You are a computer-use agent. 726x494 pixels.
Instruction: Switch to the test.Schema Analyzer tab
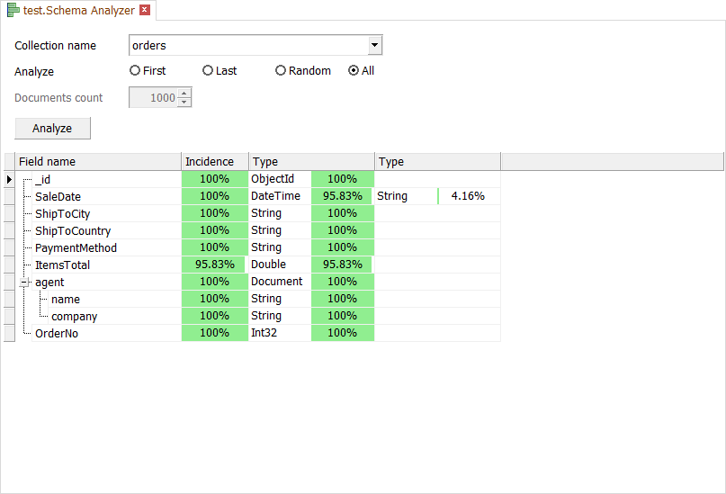[78, 11]
